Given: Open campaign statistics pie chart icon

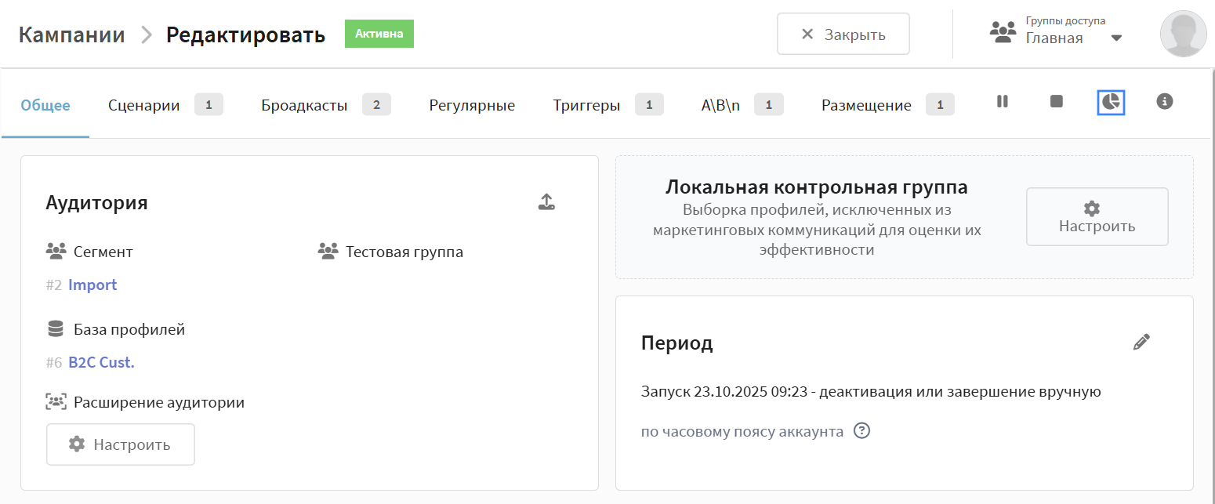Looking at the screenshot, I should (1111, 102).
